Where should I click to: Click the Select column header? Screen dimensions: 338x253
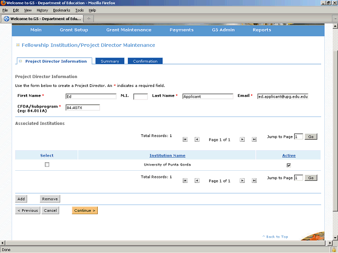[47, 155]
